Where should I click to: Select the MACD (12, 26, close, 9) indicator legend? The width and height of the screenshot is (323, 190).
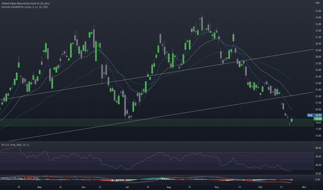(x=20, y=178)
